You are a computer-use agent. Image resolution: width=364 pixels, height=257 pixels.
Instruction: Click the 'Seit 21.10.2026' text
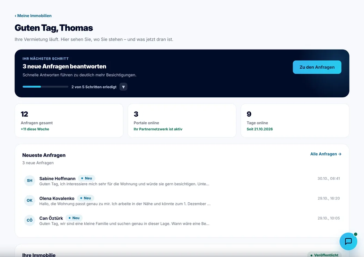(260, 129)
